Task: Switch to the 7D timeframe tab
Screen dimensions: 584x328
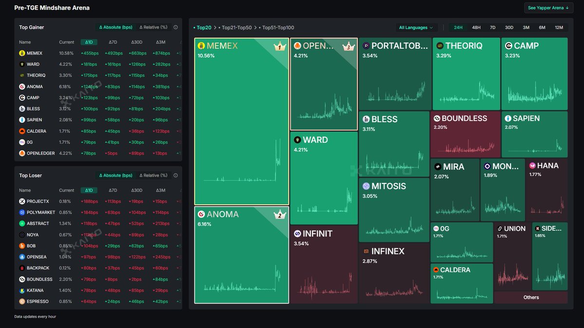Action: pyautogui.click(x=493, y=28)
